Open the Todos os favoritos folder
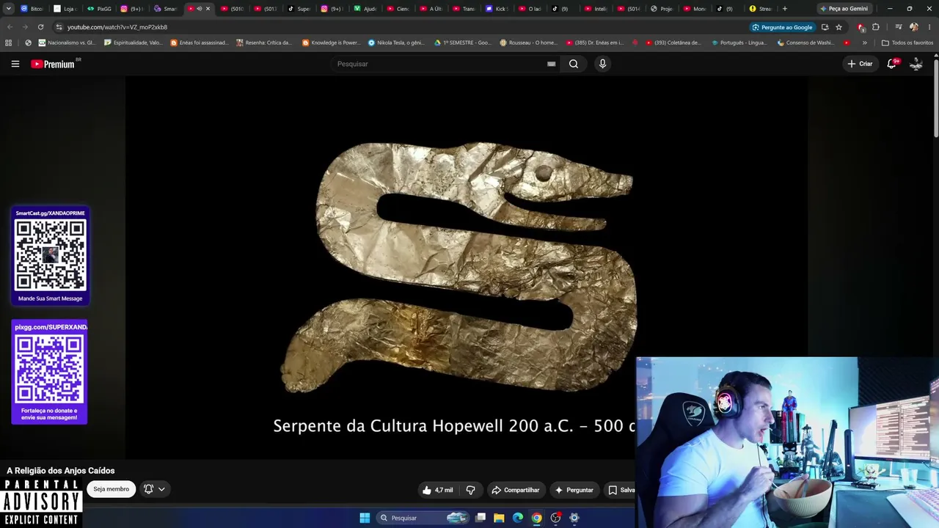The image size is (939, 528). [x=907, y=43]
